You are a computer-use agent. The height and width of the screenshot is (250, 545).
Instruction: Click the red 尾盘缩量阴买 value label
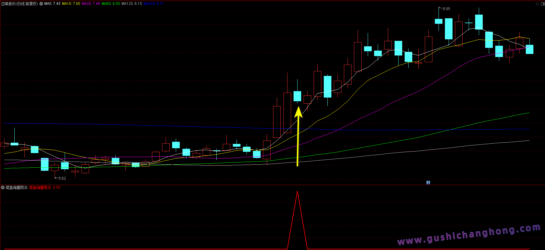(45, 187)
